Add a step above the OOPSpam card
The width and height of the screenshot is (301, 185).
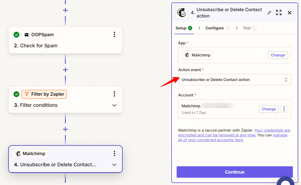65,10
